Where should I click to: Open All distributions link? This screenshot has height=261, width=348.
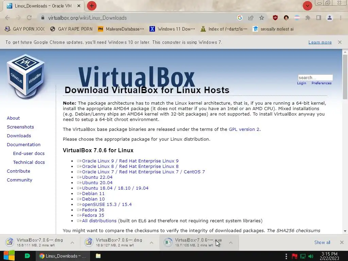point(99,221)
